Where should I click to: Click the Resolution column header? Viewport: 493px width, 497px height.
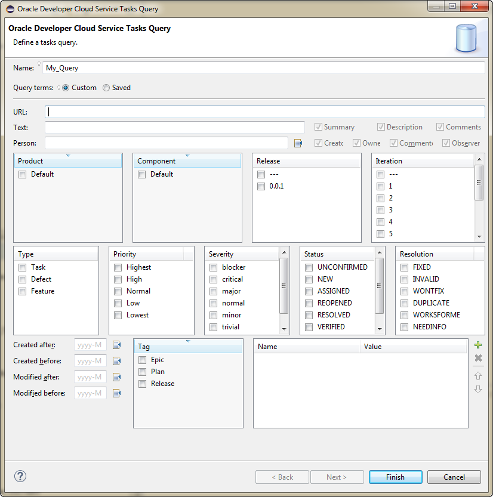coord(435,254)
